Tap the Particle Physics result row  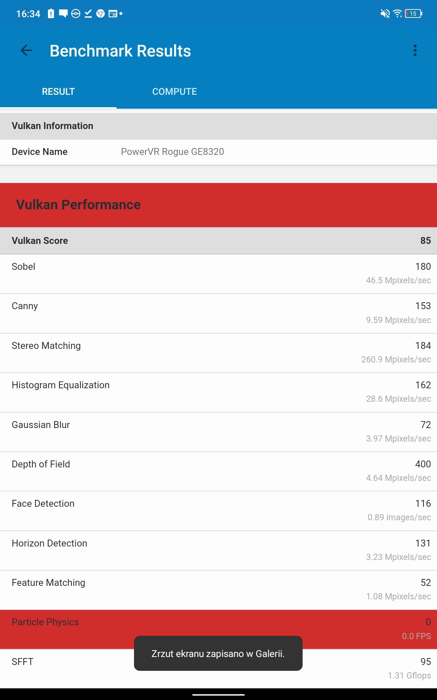[x=219, y=629]
